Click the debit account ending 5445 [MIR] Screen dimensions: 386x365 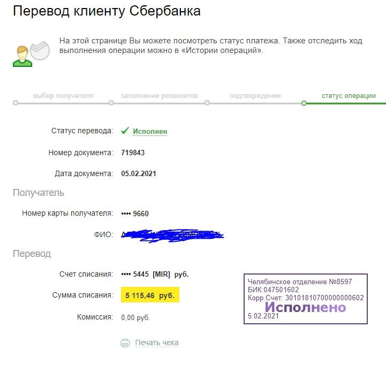click(x=155, y=275)
